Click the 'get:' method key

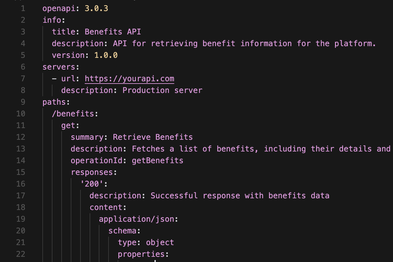click(70, 125)
